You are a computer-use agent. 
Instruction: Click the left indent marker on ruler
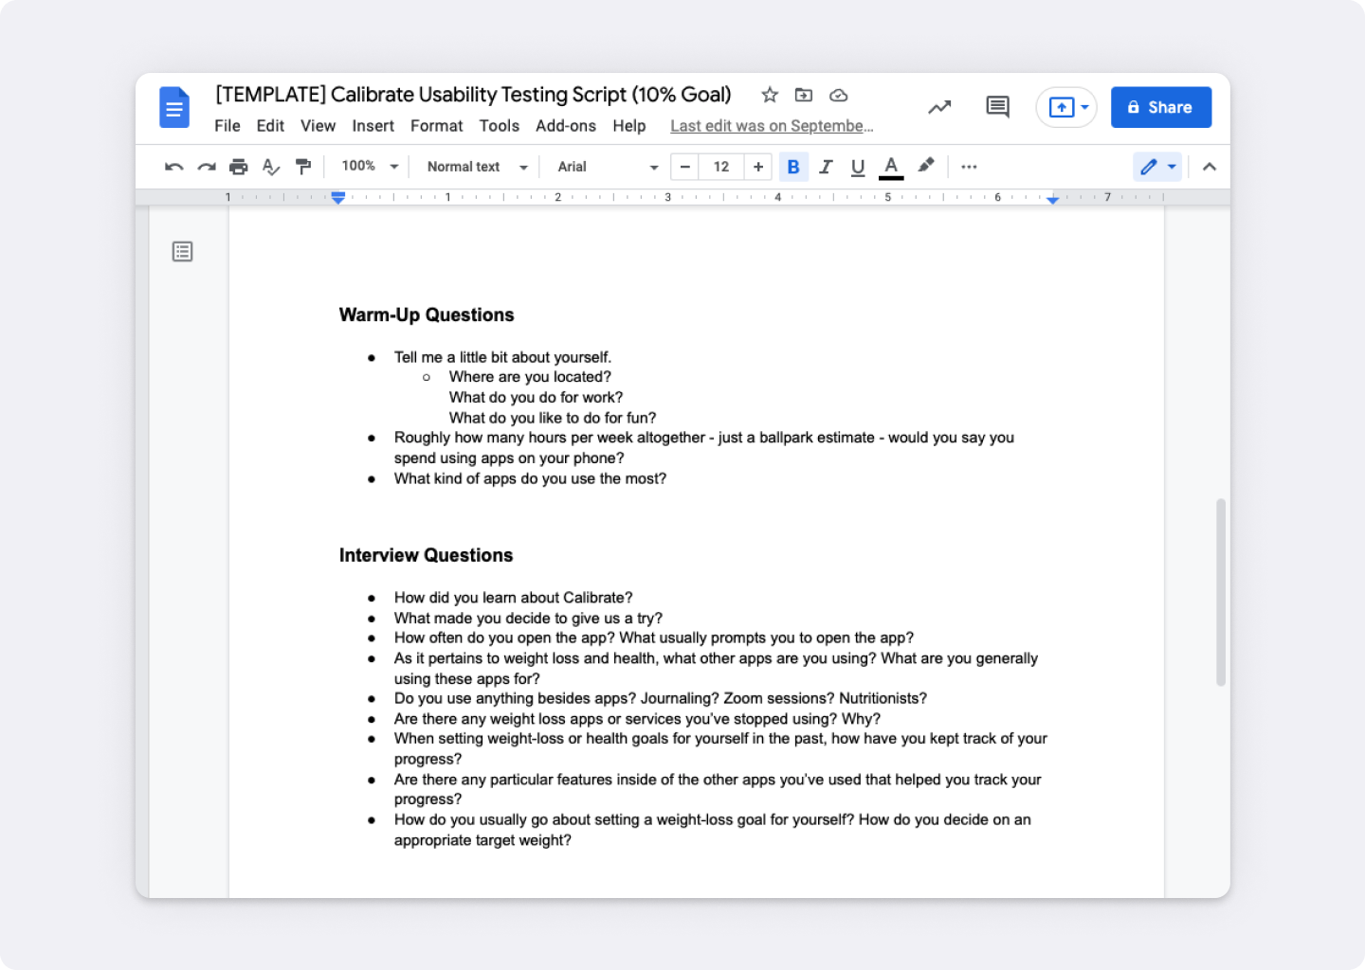(x=338, y=198)
